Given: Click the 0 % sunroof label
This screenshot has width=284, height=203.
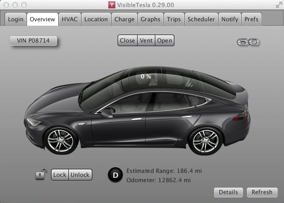Looking at the screenshot, I should 146,76.
